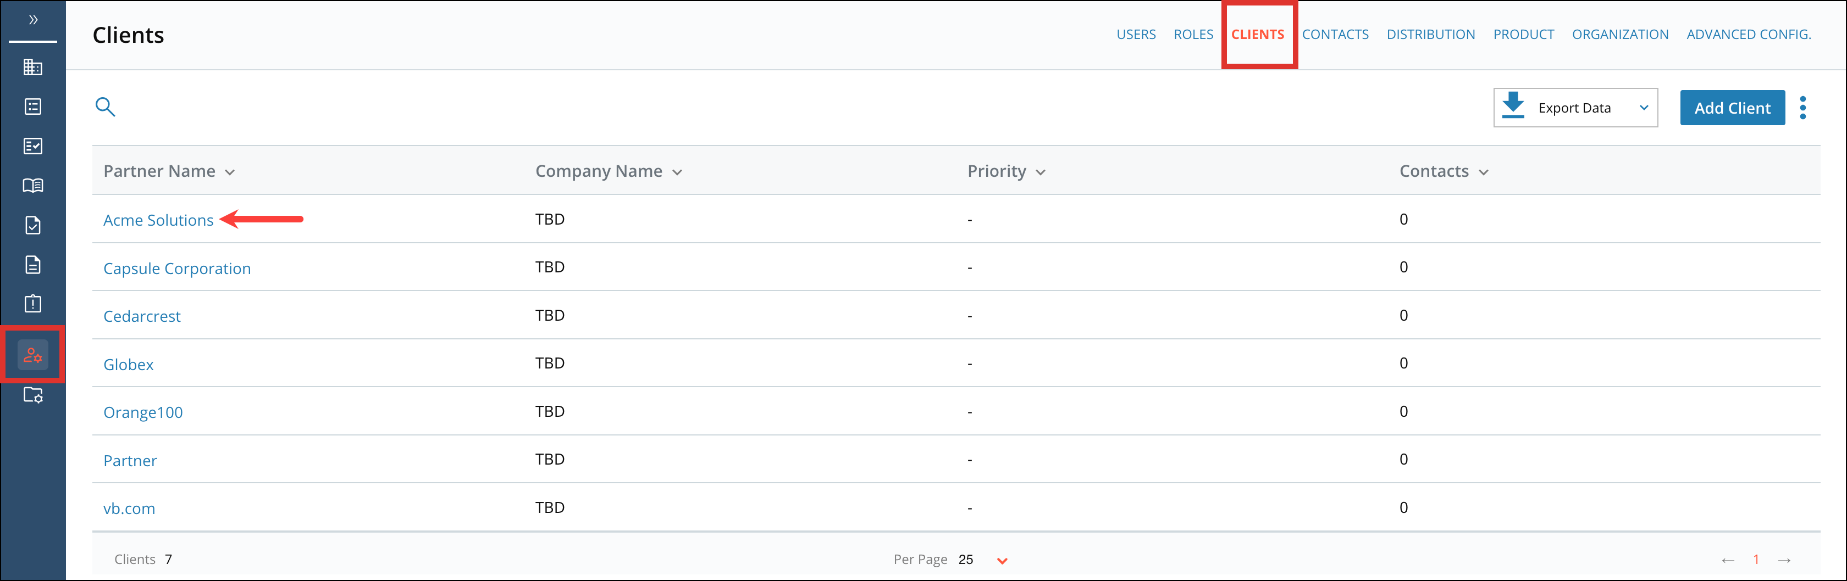
Task: Click TBD company in Acme Solutions row
Action: [x=550, y=219]
